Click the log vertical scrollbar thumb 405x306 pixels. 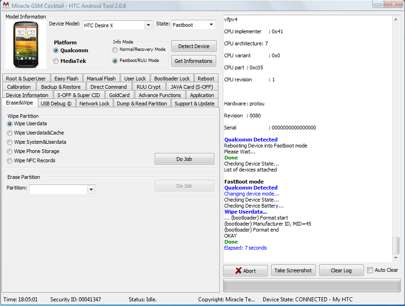pos(396,245)
